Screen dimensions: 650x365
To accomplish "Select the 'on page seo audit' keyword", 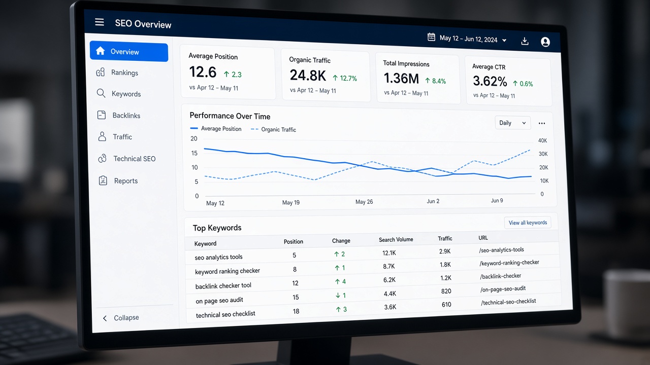I will tap(219, 301).
